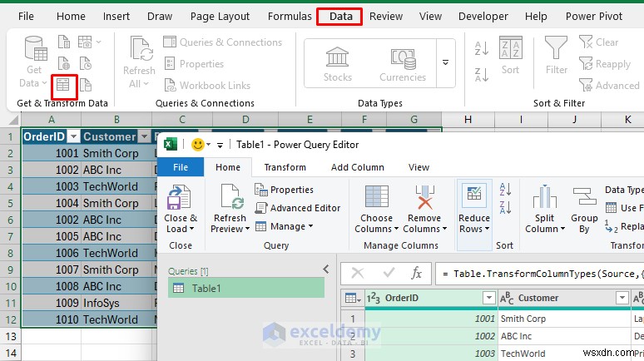Switch to Power Query View tab

(419, 167)
